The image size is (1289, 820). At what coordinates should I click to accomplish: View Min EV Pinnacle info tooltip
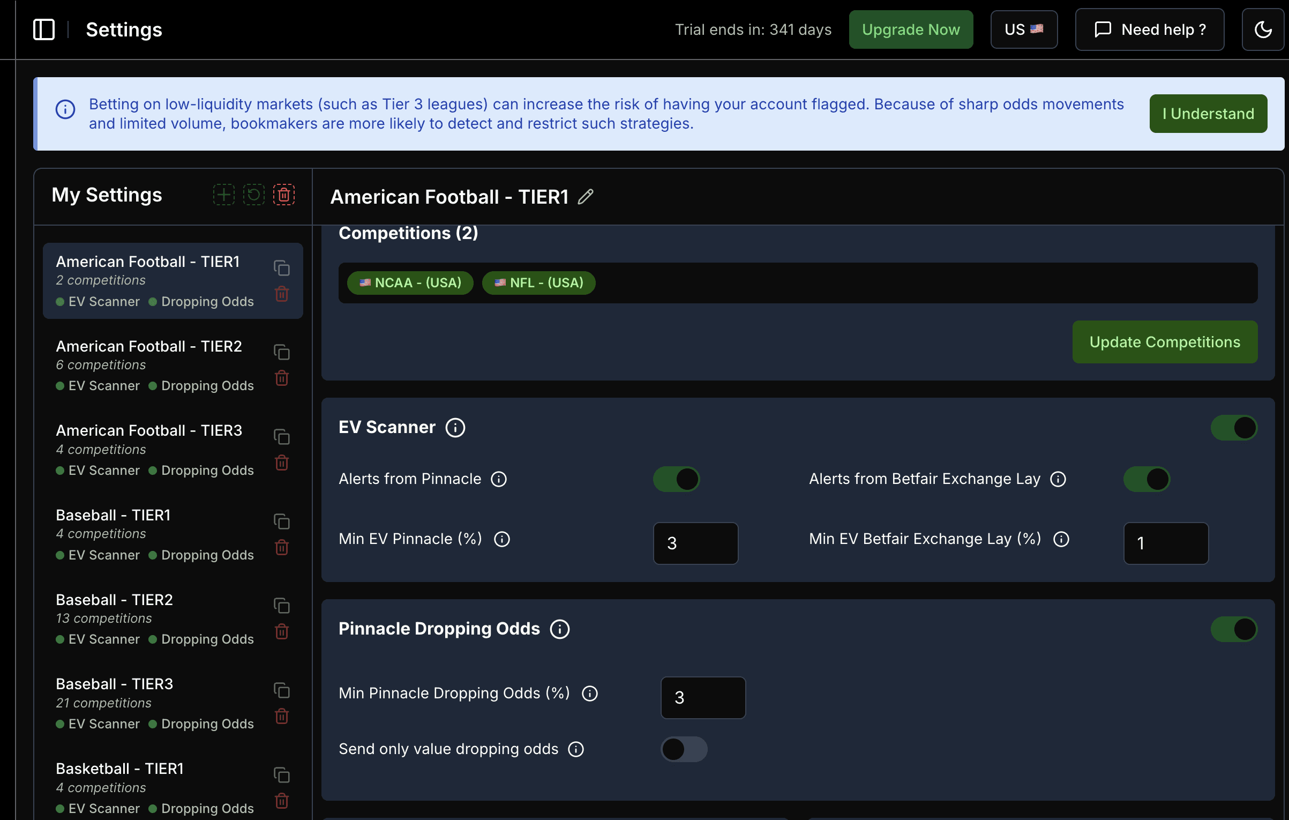tap(501, 539)
